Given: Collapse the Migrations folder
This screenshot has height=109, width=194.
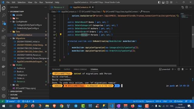Looking at the screenshot, I should pyautogui.click(x=11, y=38).
